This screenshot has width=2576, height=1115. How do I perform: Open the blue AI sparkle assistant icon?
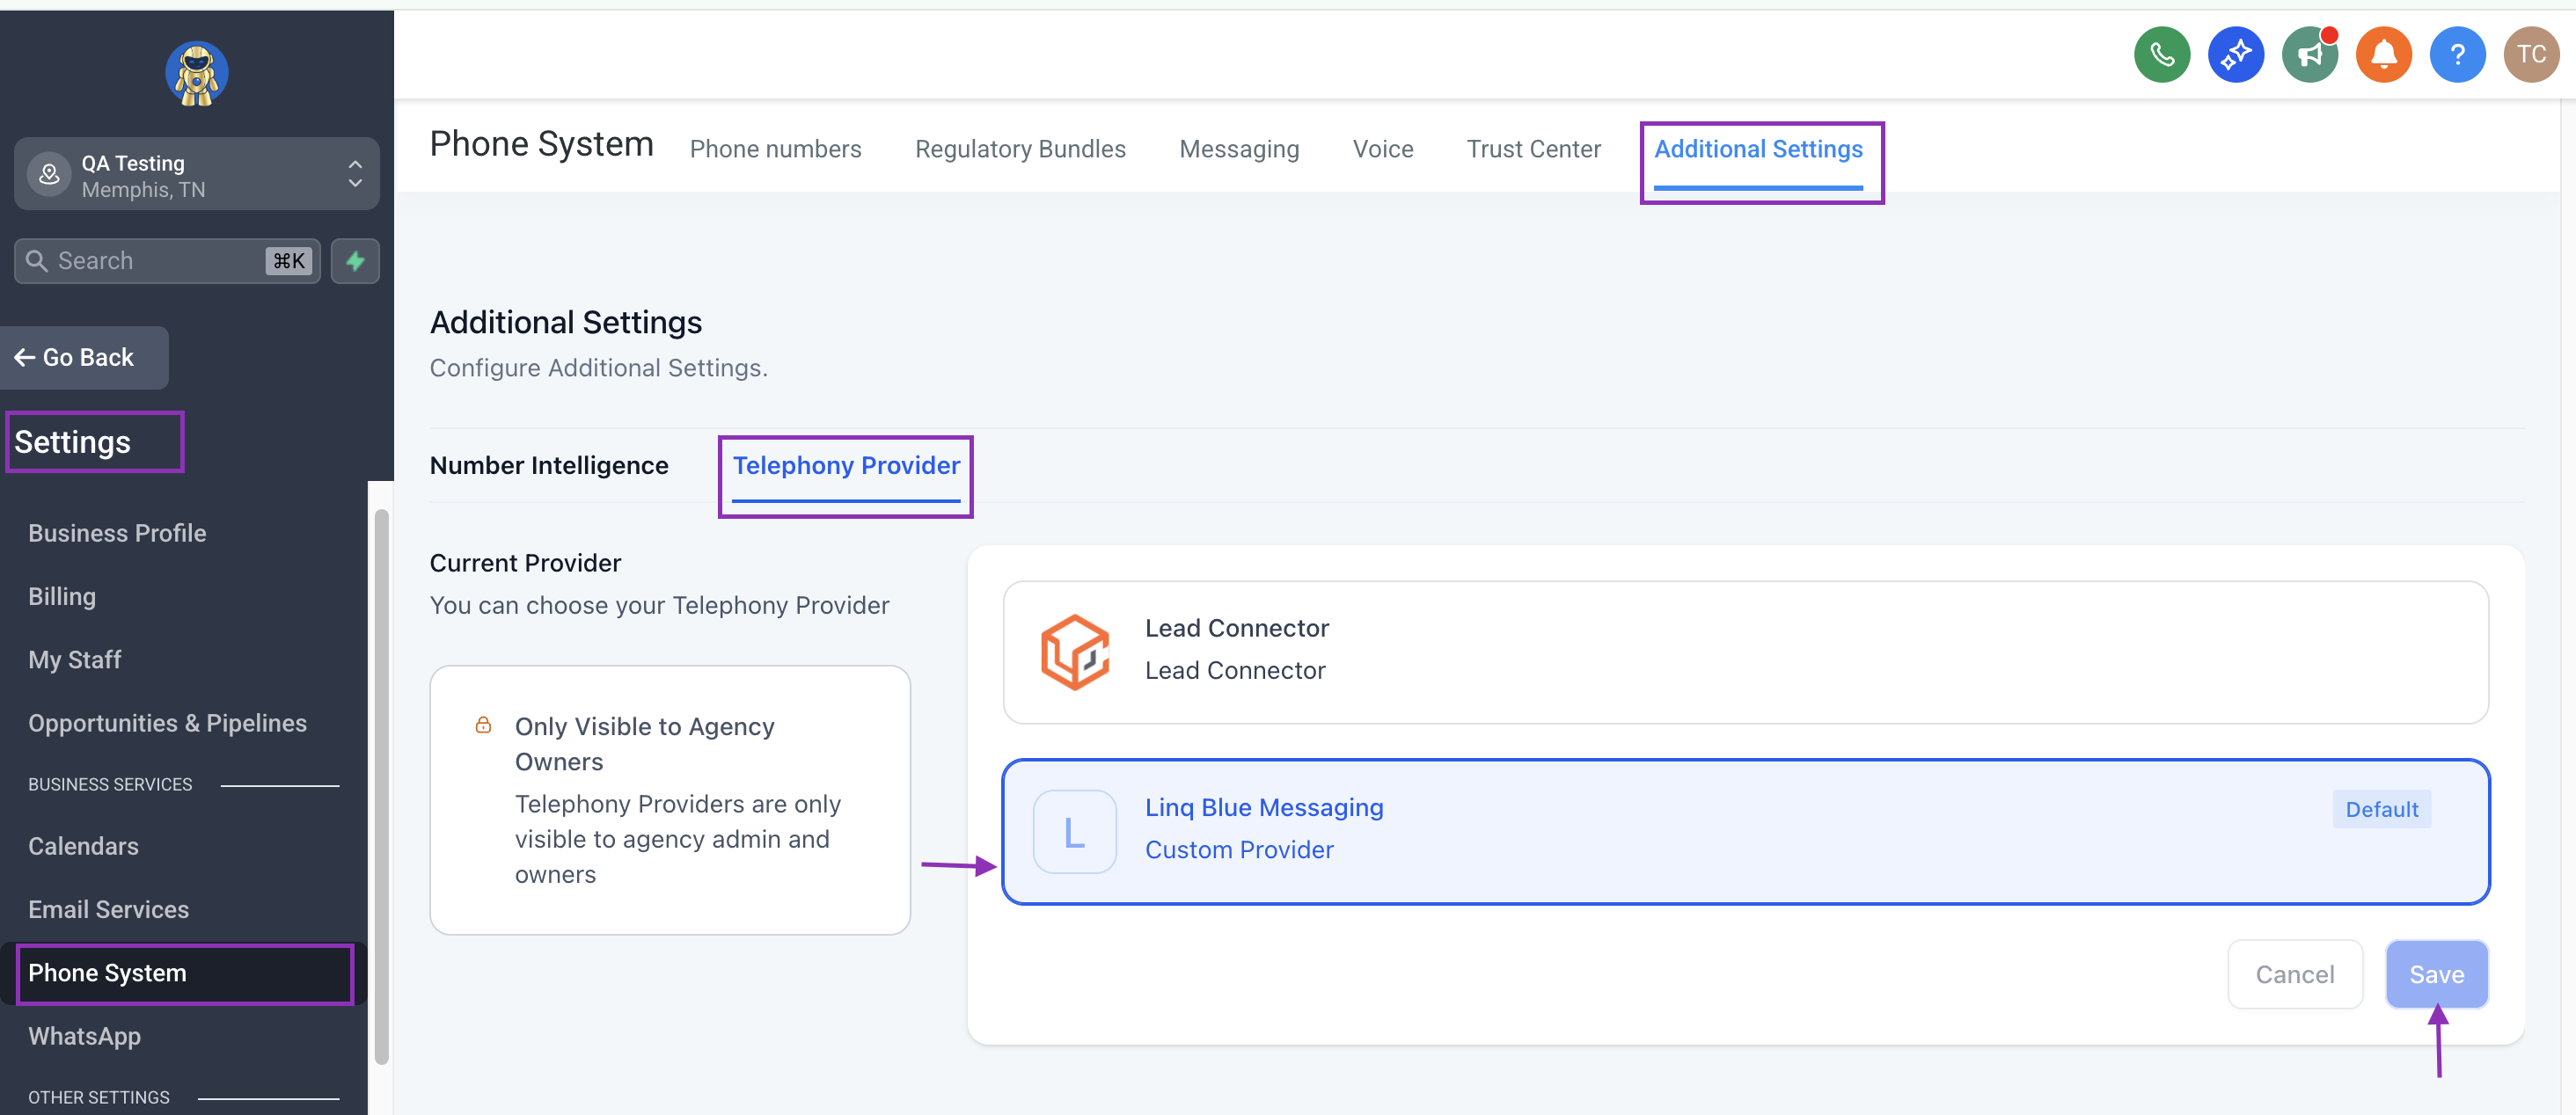[2235, 54]
